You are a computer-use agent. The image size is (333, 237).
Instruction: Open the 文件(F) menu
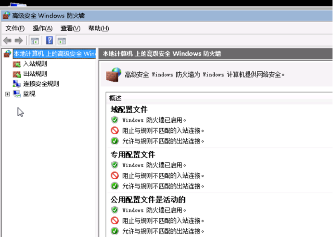tap(15, 28)
